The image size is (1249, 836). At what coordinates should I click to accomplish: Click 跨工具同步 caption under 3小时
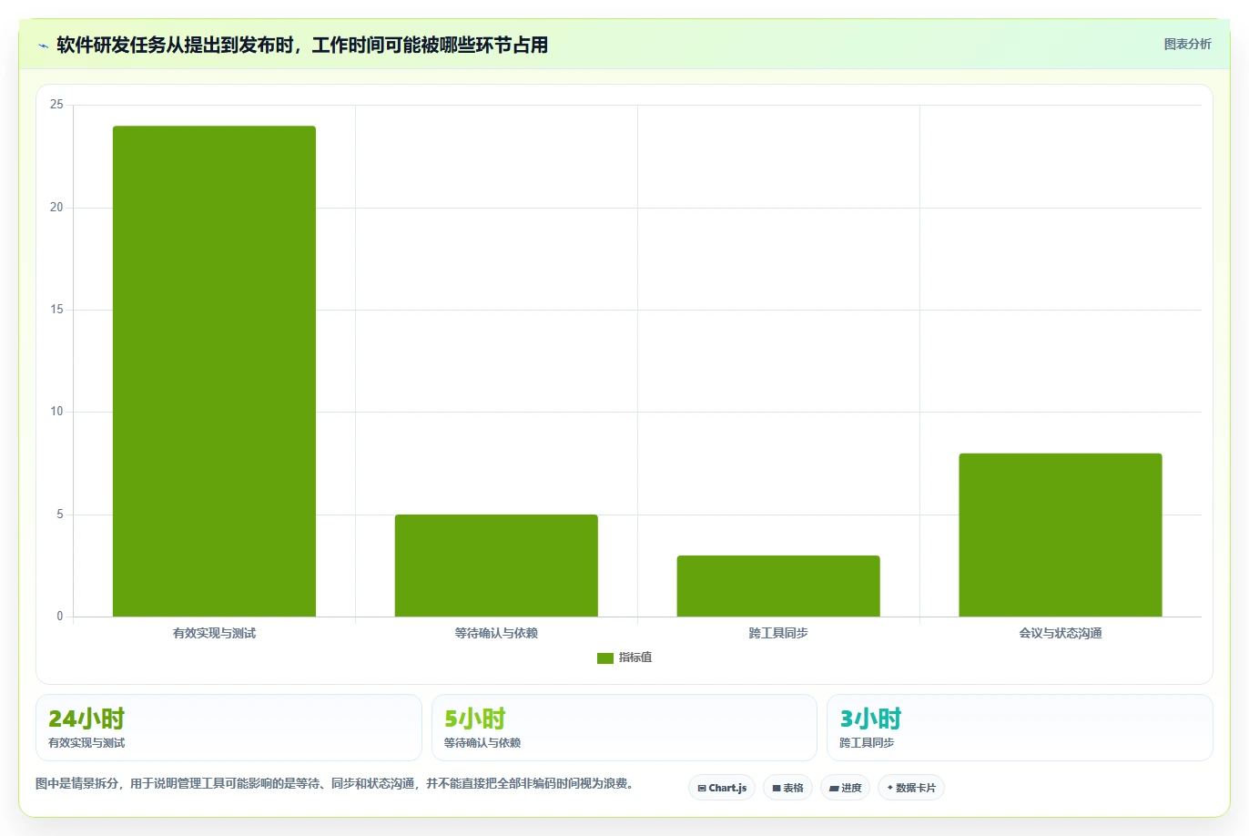pos(867,743)
